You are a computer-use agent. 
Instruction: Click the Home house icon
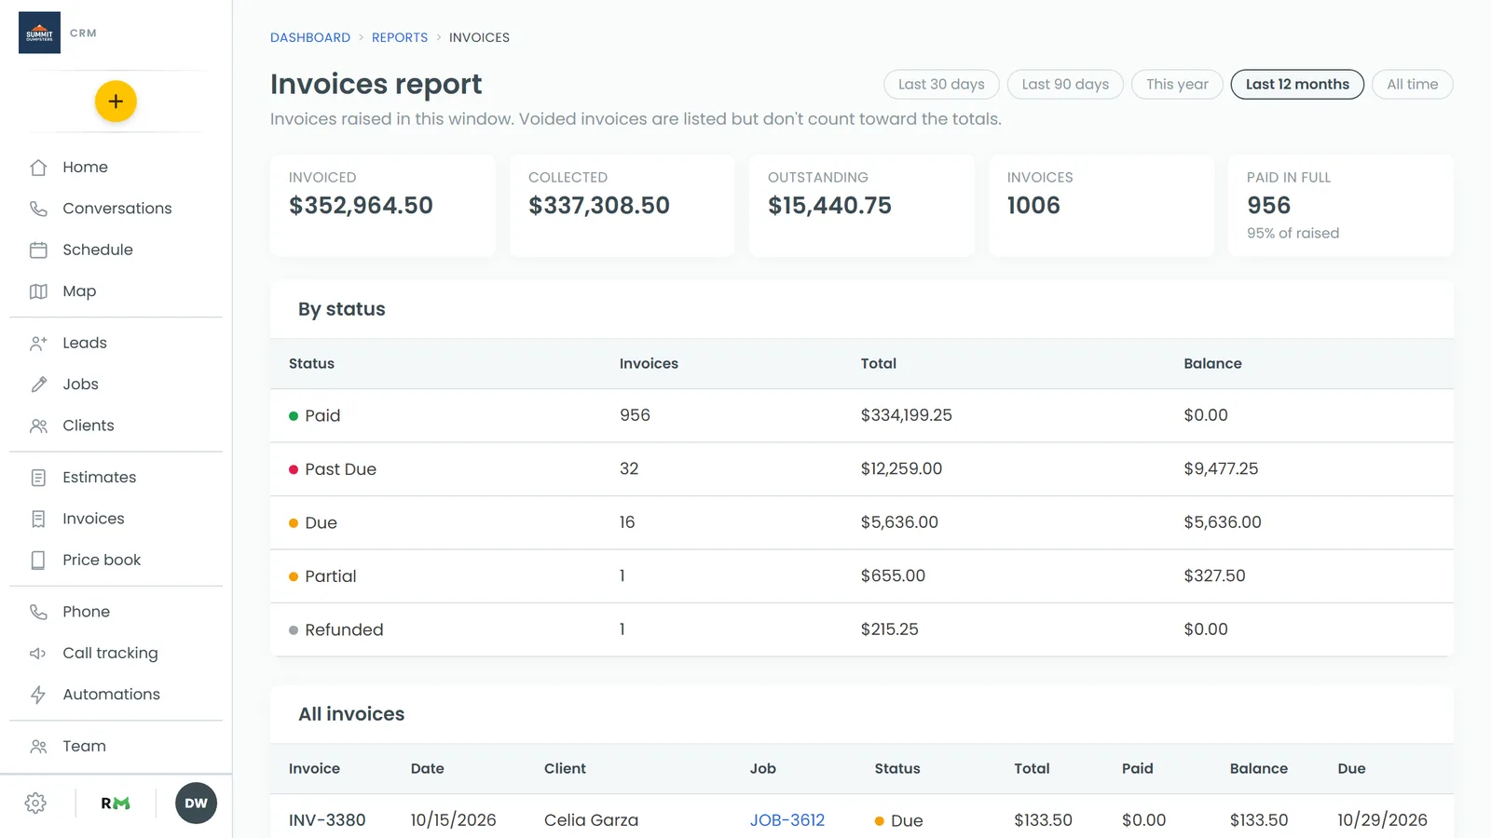click(38, 168)
